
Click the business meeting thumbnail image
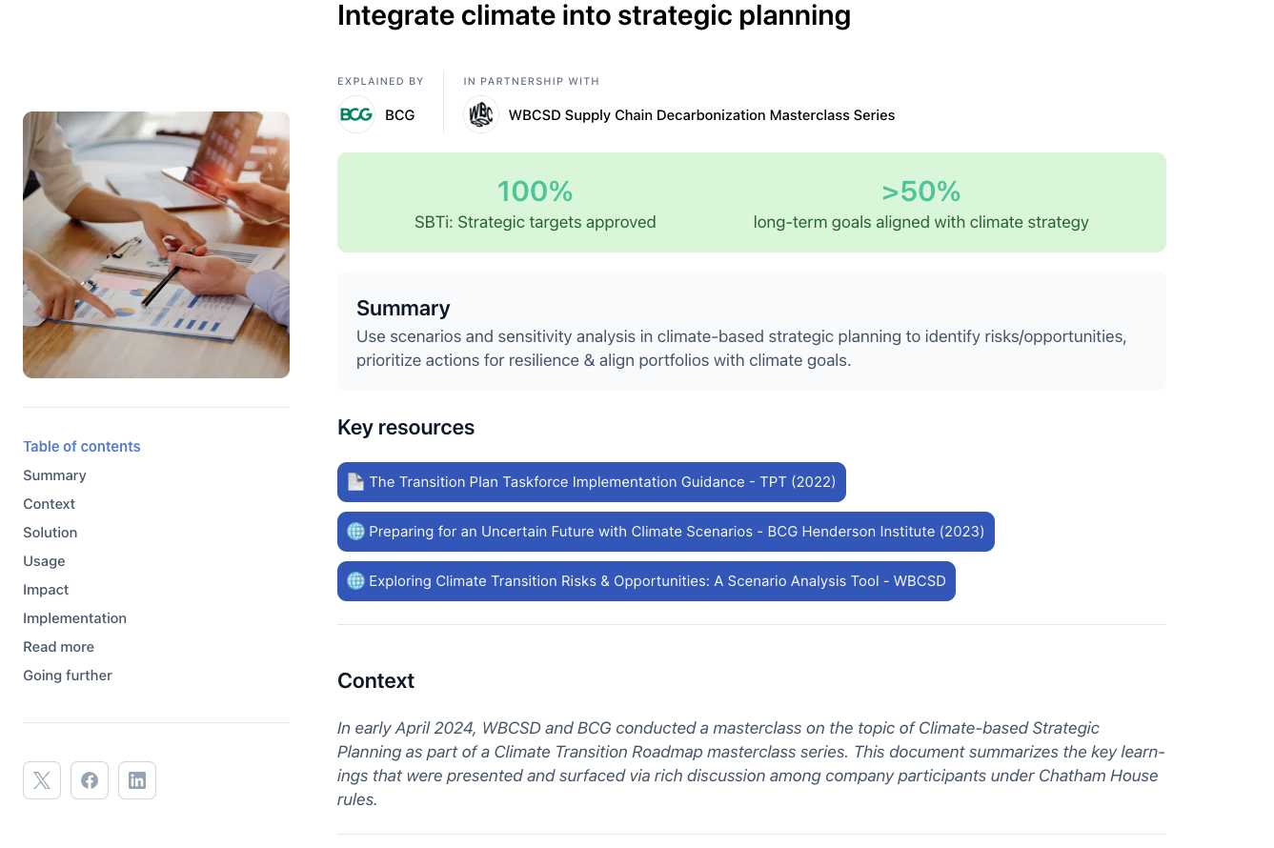click(156, 245)
